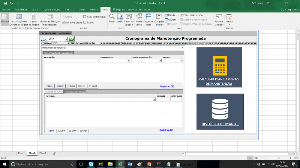Switch to Layout da Página view
Screen dimensions: 300x168
[x=34, y=18]
